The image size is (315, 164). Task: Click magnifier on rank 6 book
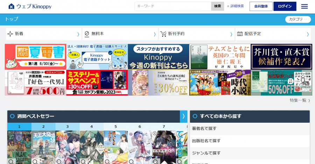pos(132,162)
